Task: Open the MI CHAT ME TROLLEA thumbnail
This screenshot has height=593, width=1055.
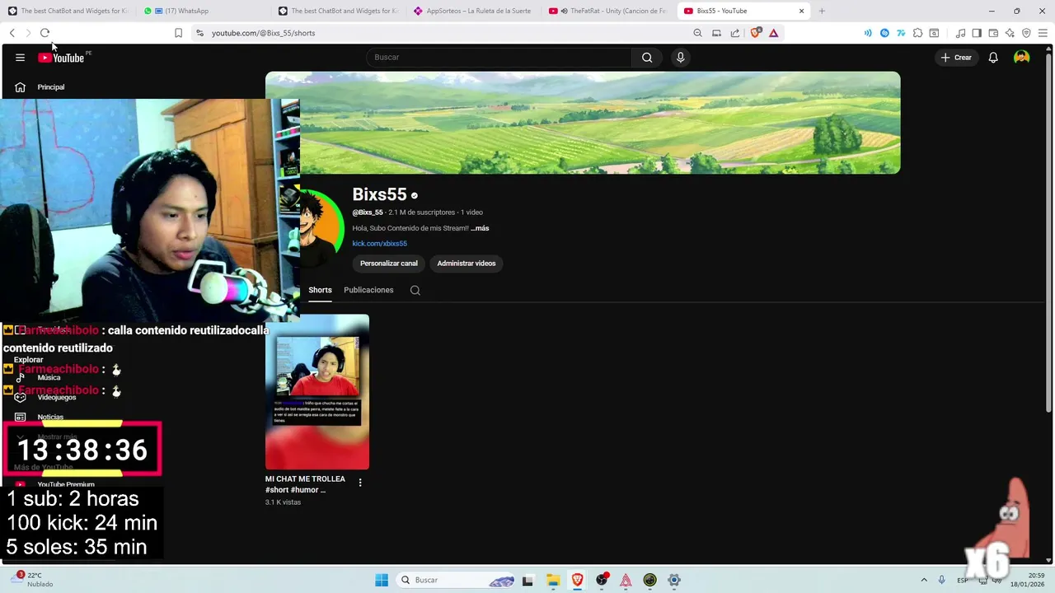Action: coord(317,392)
